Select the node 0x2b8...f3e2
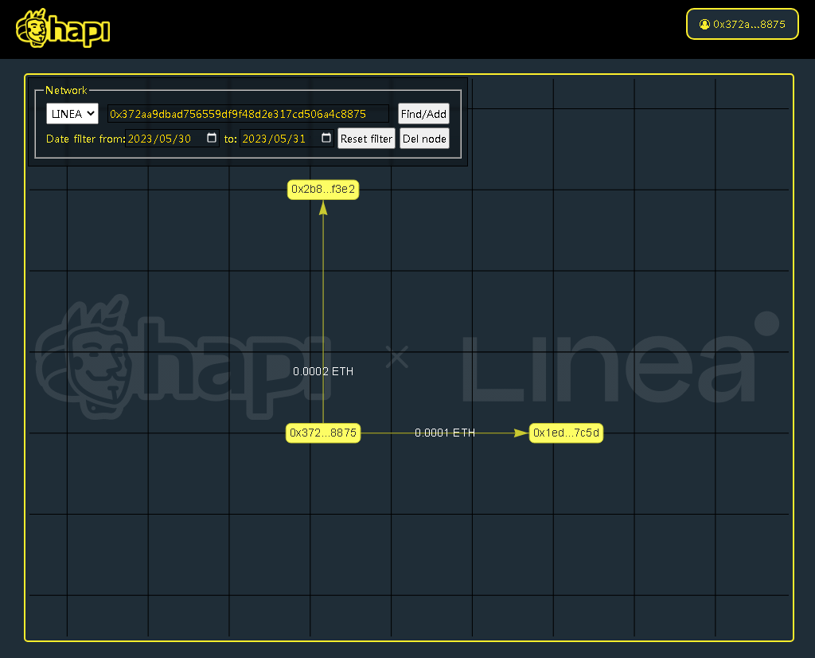The height and width of the screenshot is (658, 815). (323, 190)
